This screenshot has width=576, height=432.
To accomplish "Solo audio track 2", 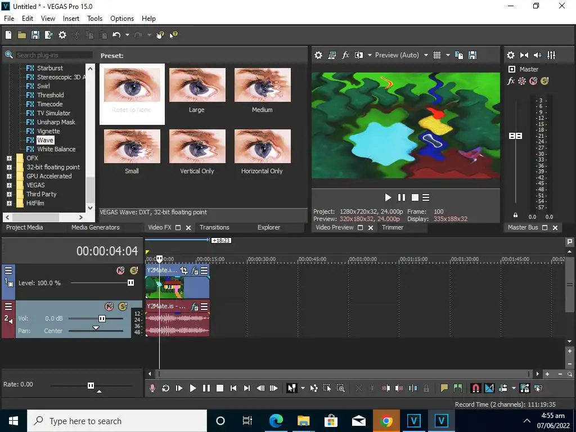I will [x=123, y=307].
